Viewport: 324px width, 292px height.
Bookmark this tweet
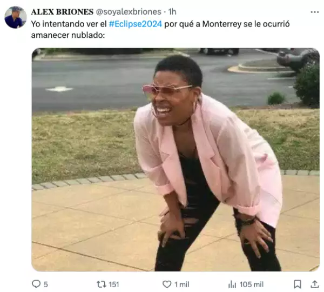click(x=298, y=284)
